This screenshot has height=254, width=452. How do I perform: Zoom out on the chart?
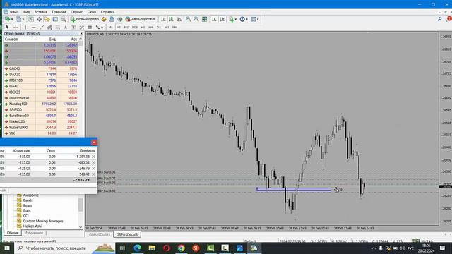coord(196,19)
